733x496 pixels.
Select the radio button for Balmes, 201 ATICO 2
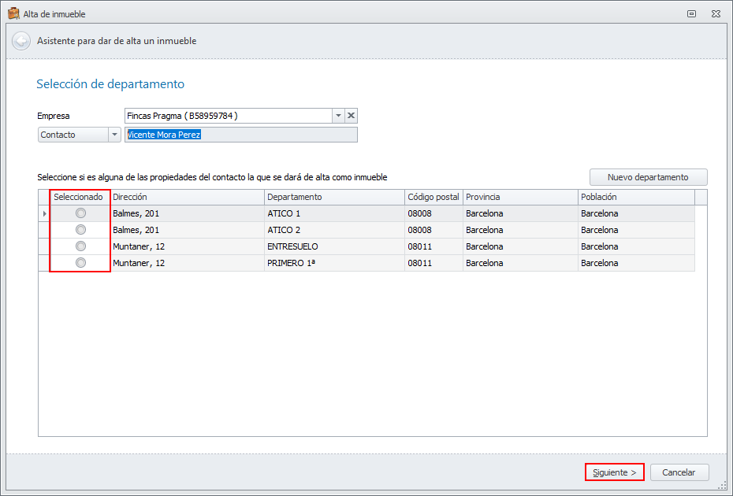tap(80, 230)
